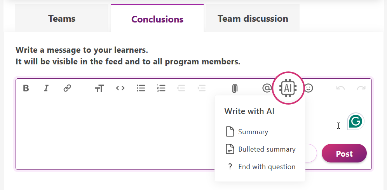Mention someone with the @ icon

coord(267,88)
